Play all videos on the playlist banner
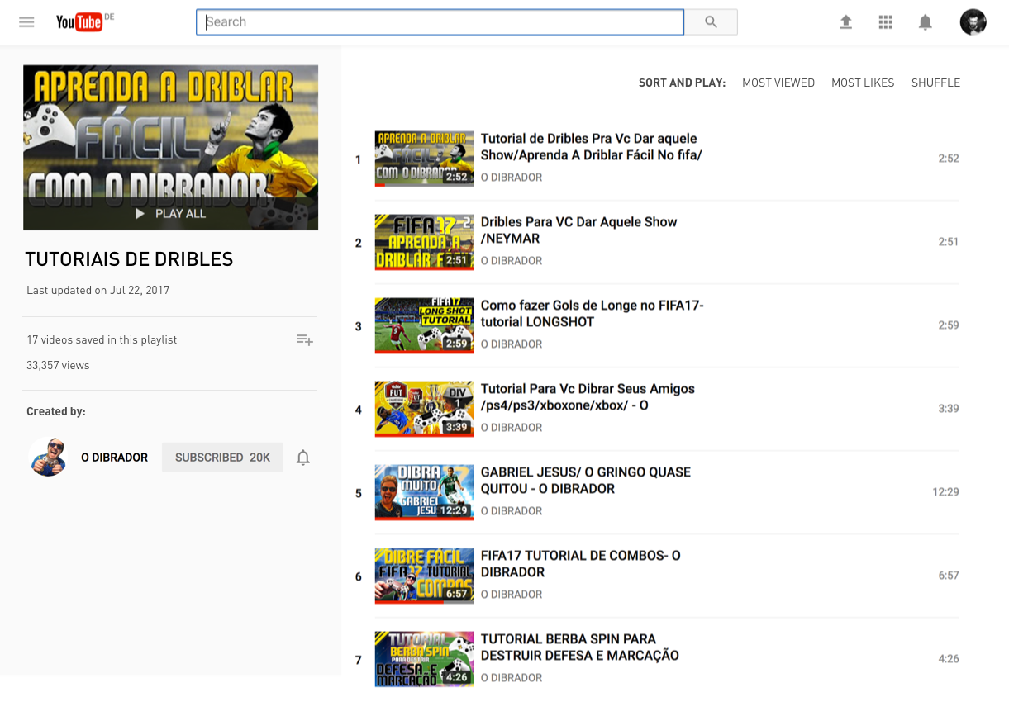The height and width of the screenshot is (716, 1009). [x=171, y=213]
